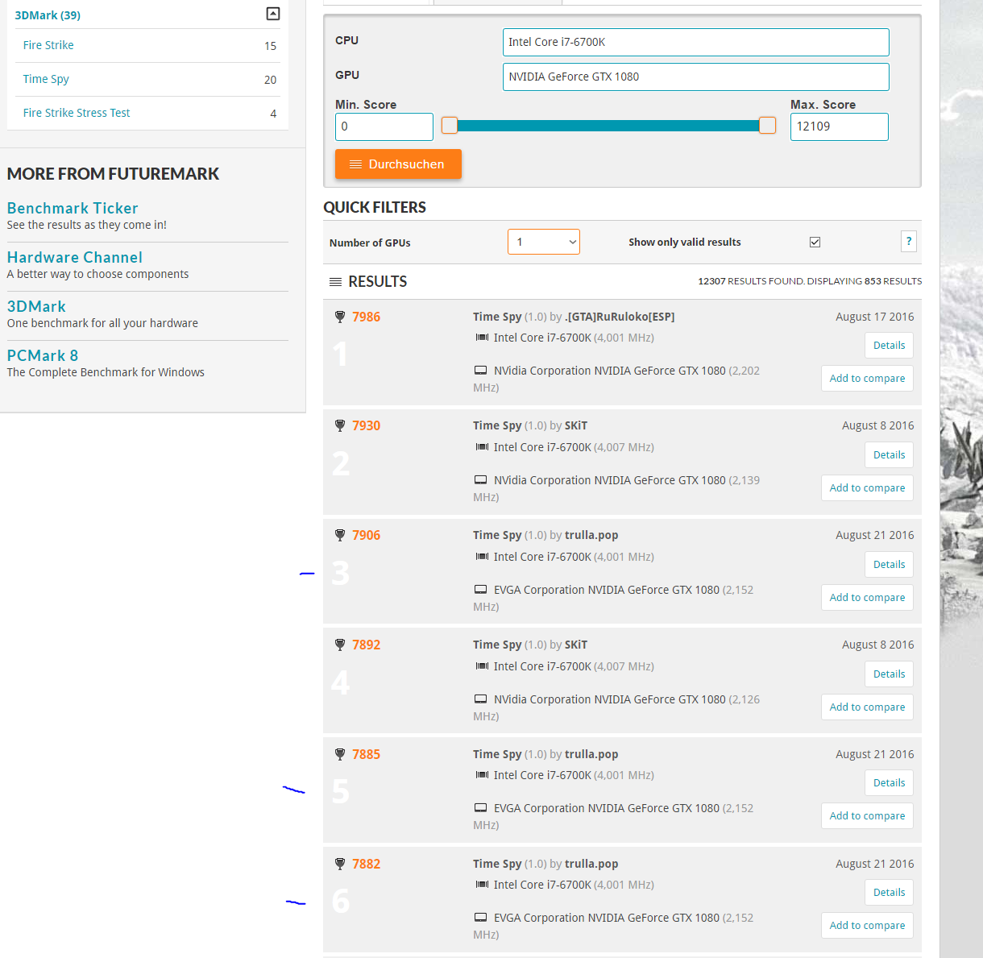Add the 7986 result to compare
Screen dimensions: 983x958
coord(867,378)
